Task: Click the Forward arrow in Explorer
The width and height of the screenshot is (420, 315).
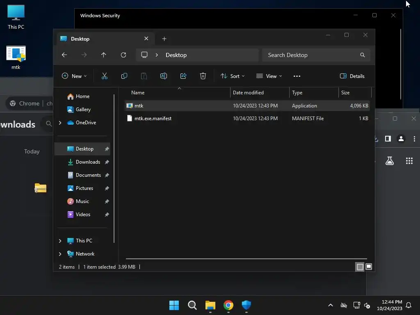Action: [x=84, y=55]
